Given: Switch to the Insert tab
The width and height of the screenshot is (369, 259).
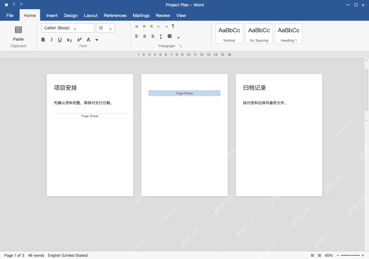Looking at the screenshot, I should tap(52, 16).
